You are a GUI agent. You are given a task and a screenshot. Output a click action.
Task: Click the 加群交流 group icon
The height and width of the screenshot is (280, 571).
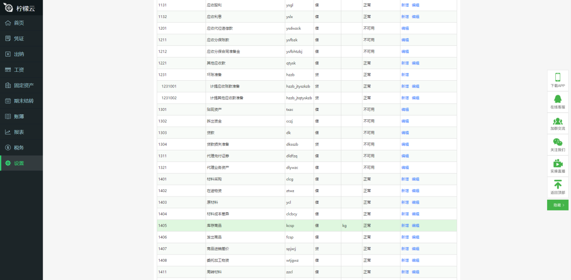pyautogui.click(x=558, y=121)
